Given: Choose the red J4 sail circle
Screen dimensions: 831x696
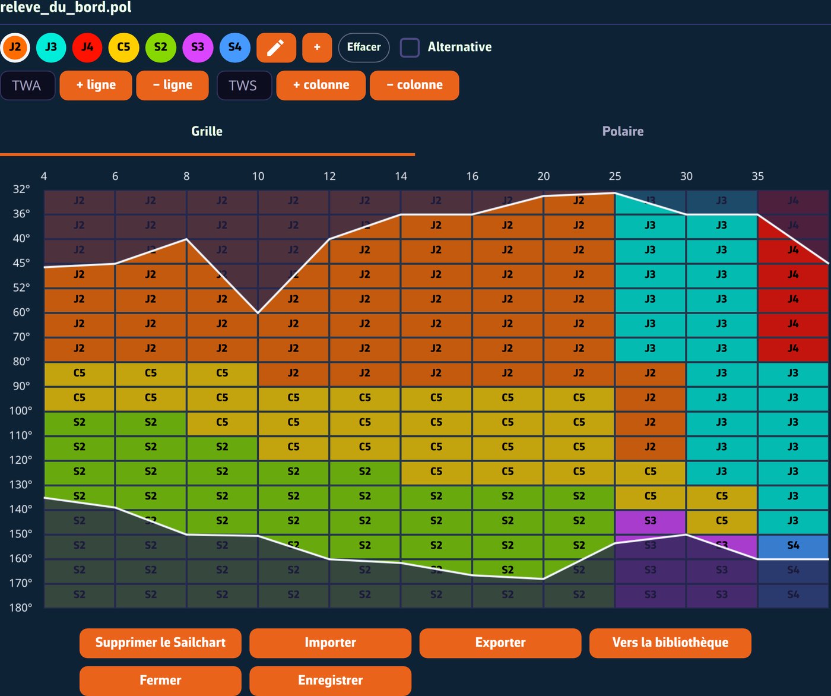Looking at the screenshot, I should (87, 48).
